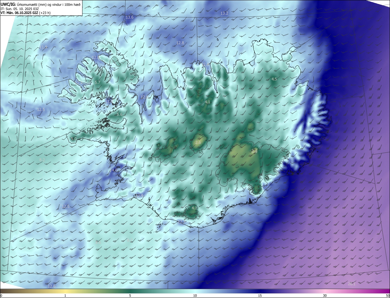Click the 'IT: Sun. 05. 10. 2025 03Z' line
Screen dimensions: 390x298
coord(20,9)
